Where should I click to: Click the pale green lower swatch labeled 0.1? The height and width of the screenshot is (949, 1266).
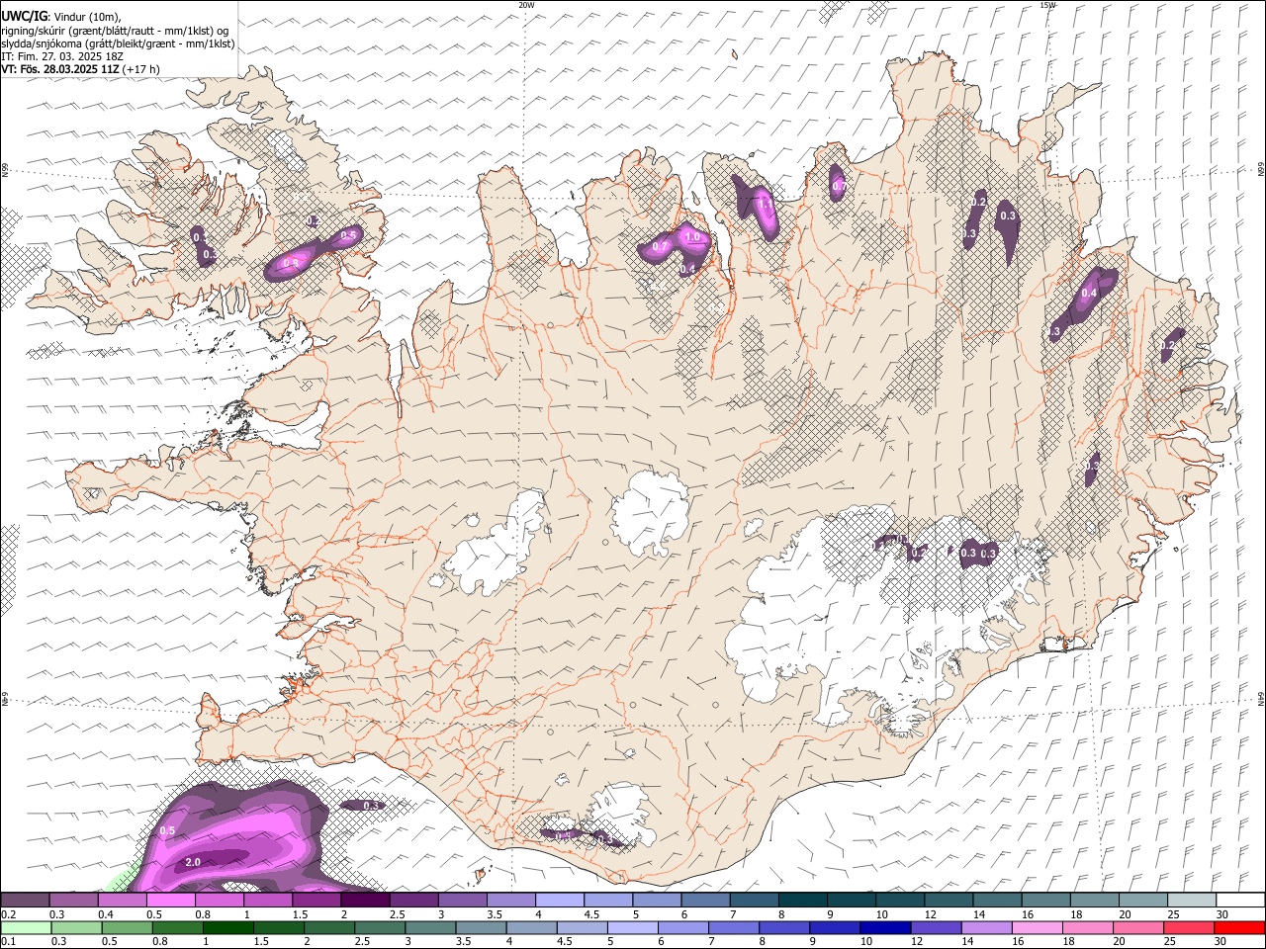point(26,927)
